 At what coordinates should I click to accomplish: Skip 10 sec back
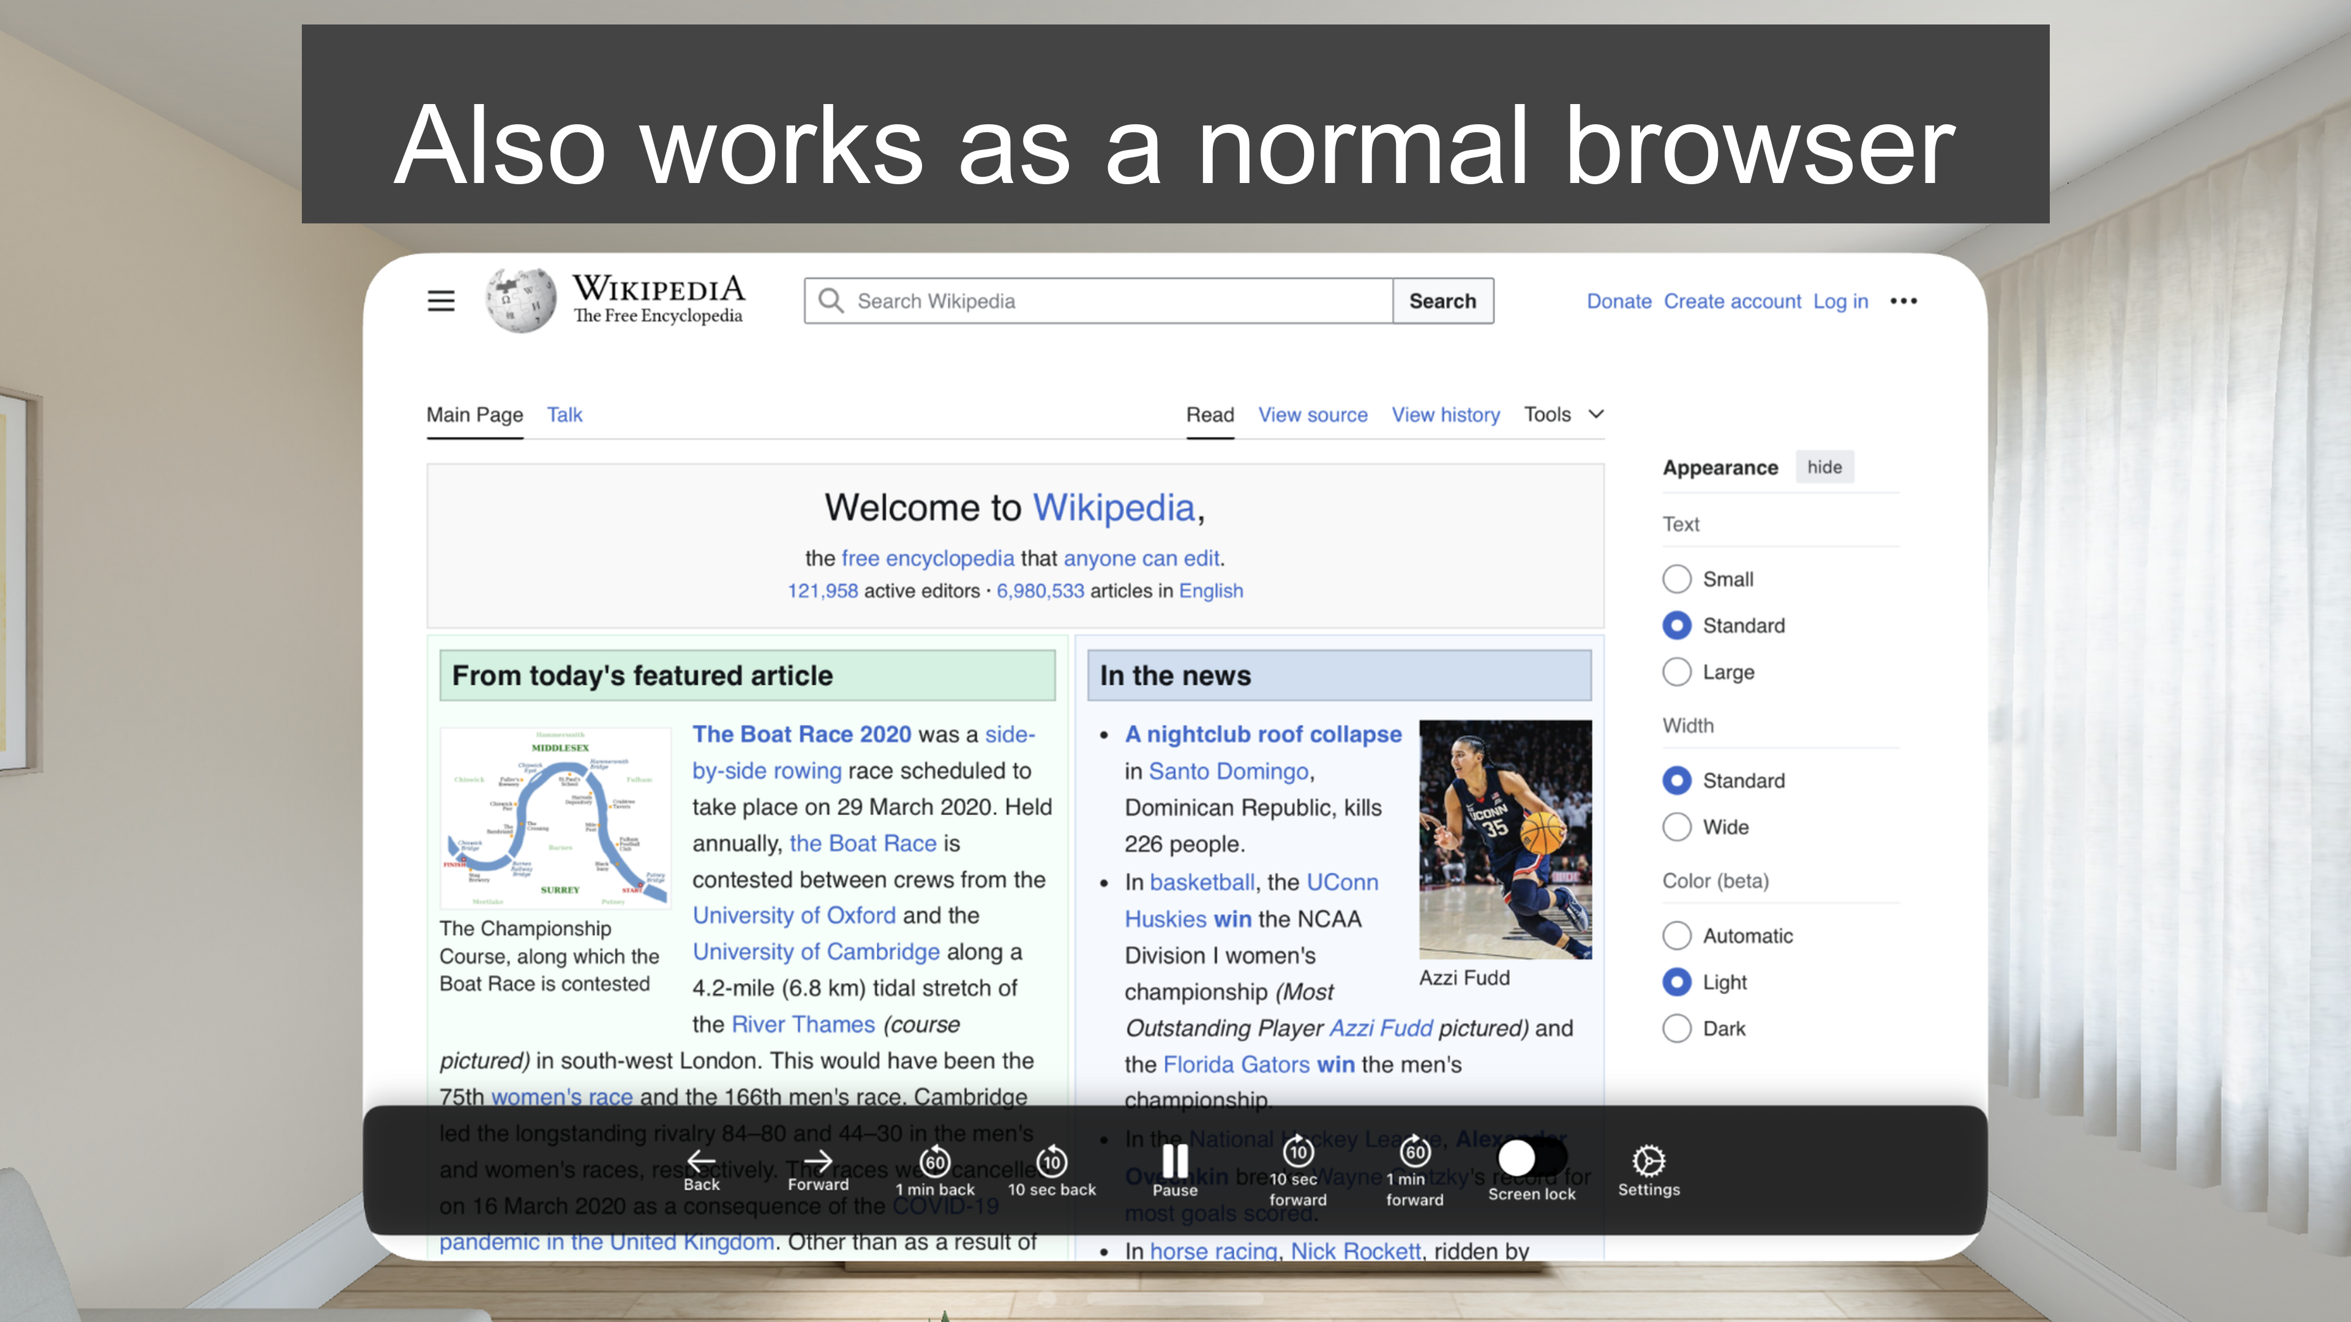tap(1051, 1171)
